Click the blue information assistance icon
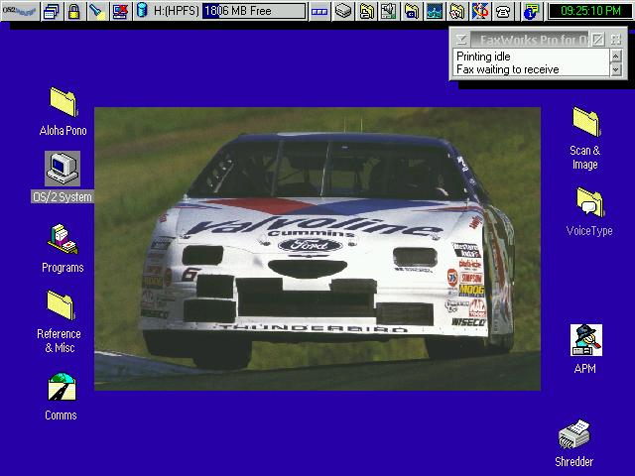This screenshot has height=476, width=635. click(532, 11)
